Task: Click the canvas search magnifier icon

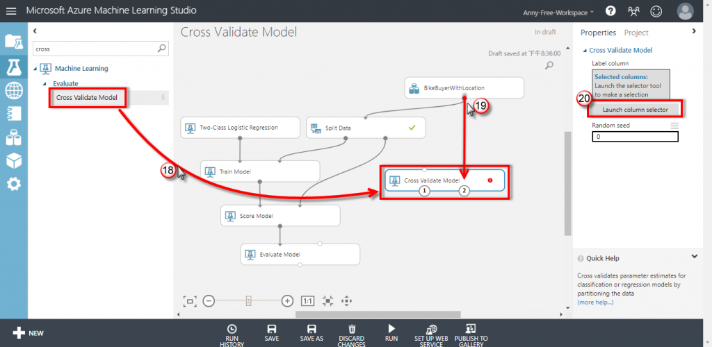Action: (x=549, y=65)
